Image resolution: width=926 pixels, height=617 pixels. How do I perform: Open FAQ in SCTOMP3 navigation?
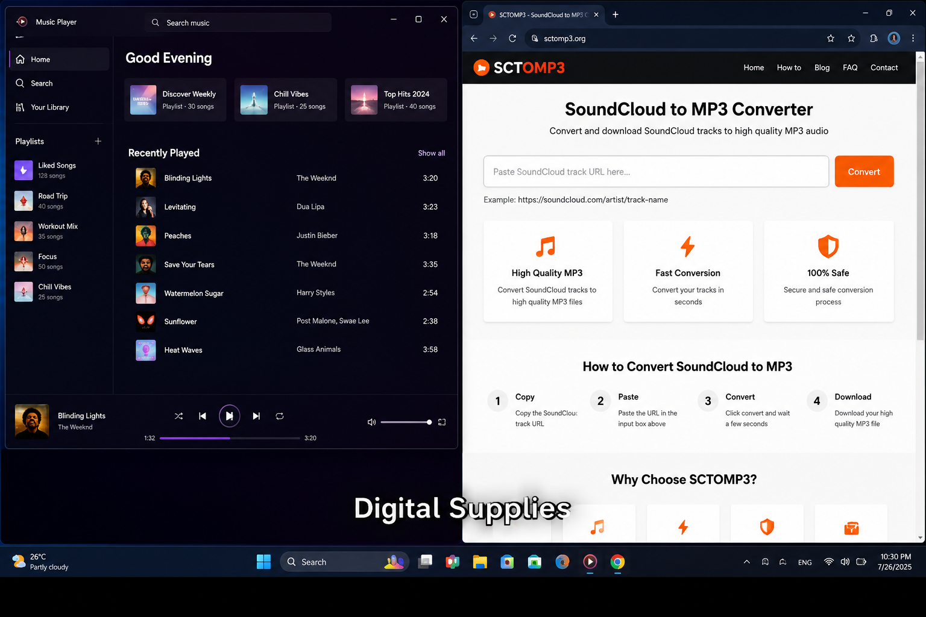[x=850, y=67]
